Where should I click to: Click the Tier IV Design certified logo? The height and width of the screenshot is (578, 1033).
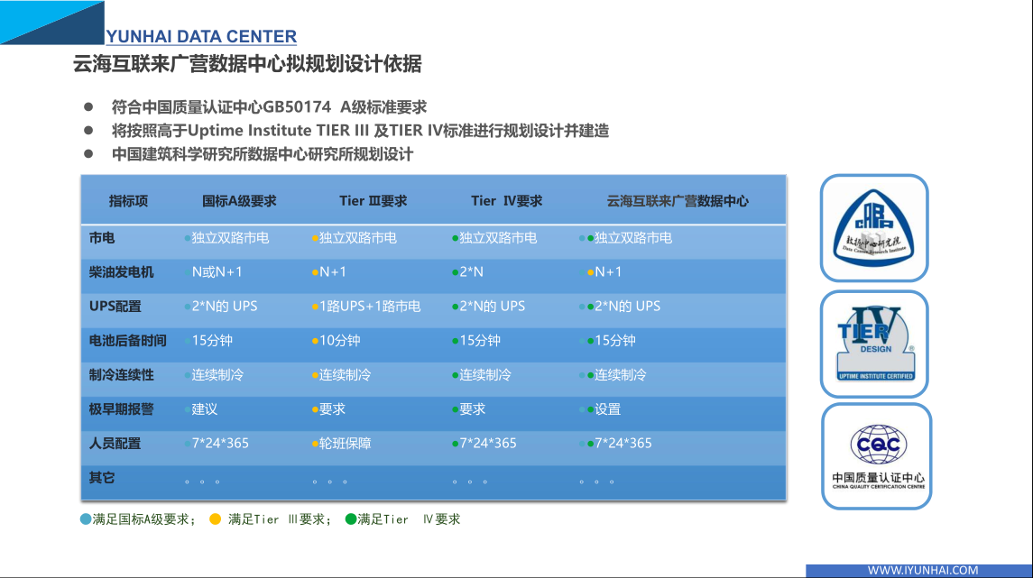coord(875,344)
